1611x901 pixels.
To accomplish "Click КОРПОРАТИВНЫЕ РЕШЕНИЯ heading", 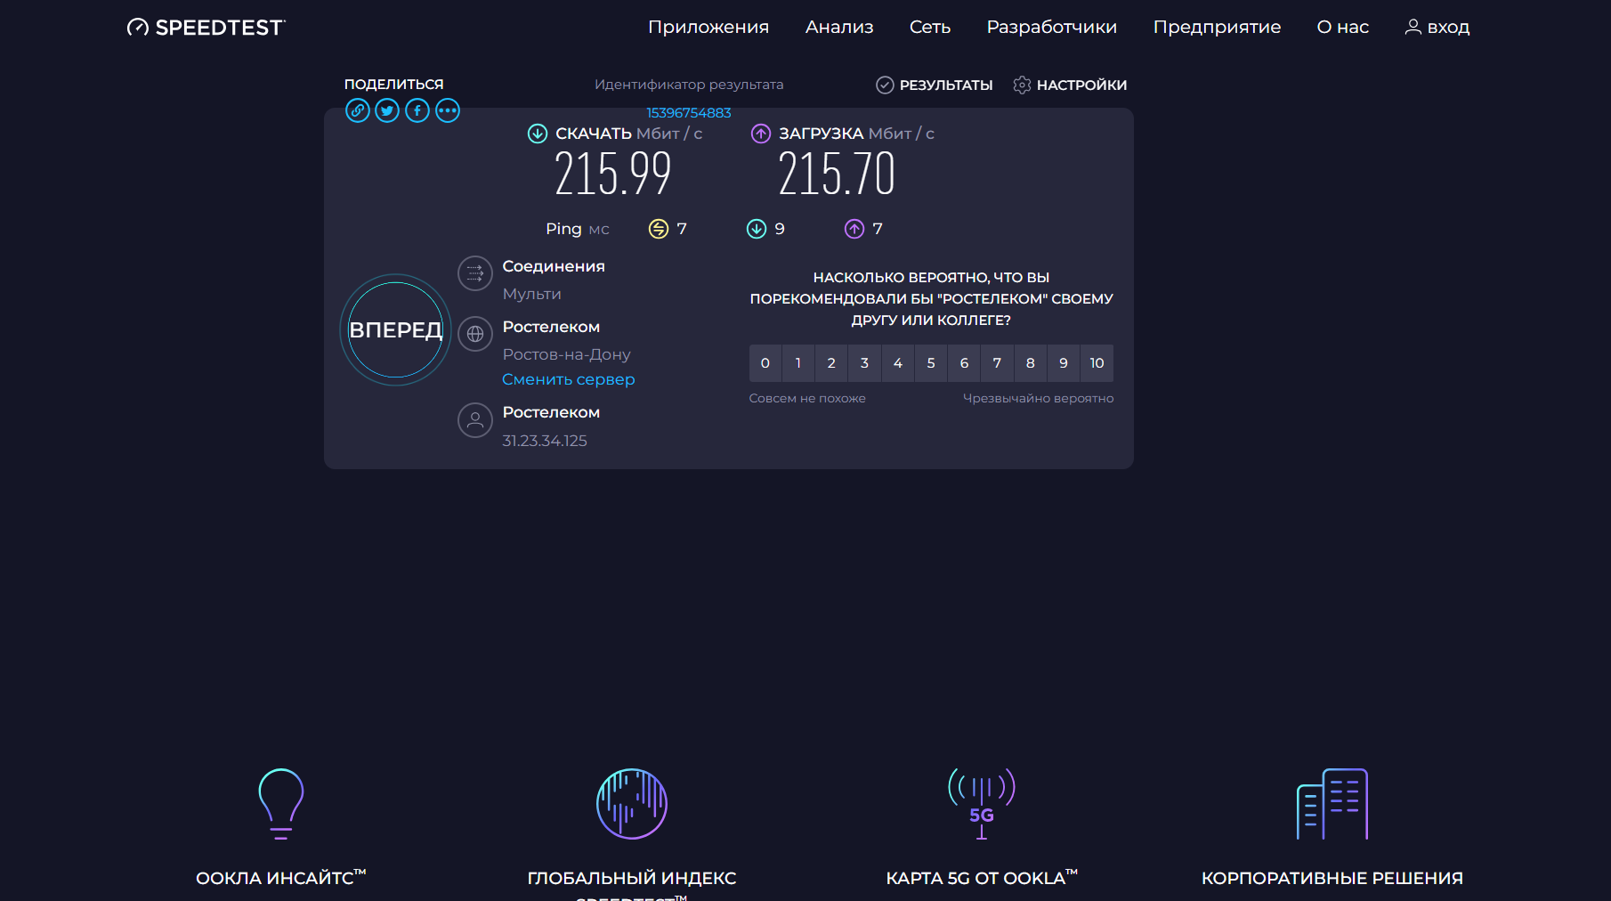I will tap(1332, 879).
